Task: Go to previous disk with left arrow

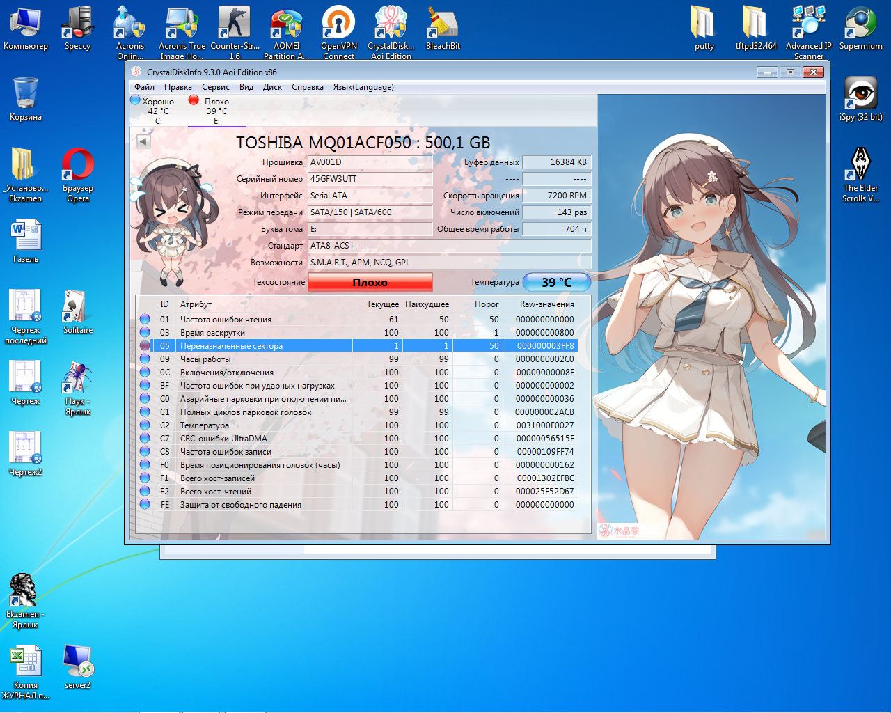Action: tap(143, 141)
